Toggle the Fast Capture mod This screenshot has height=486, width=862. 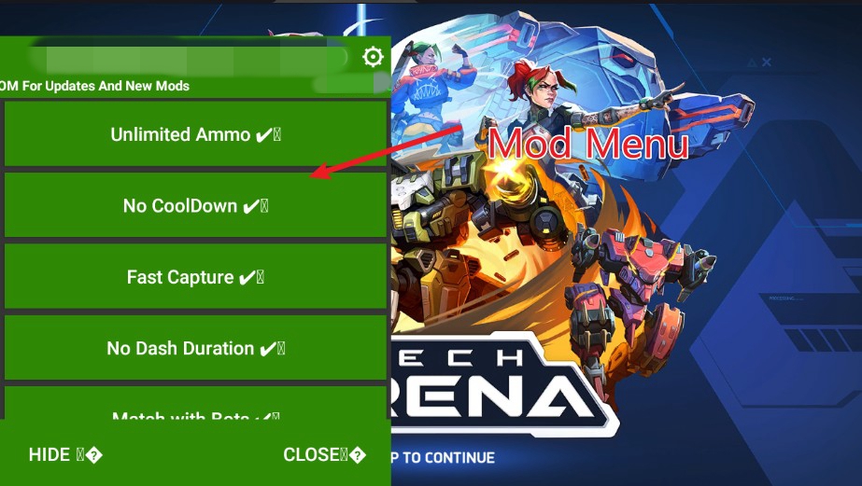point(195,277)
